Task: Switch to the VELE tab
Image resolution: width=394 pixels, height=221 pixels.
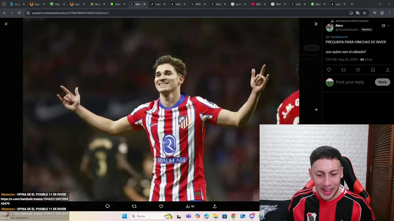Action: pyautogui.click(x=278, y=4)
